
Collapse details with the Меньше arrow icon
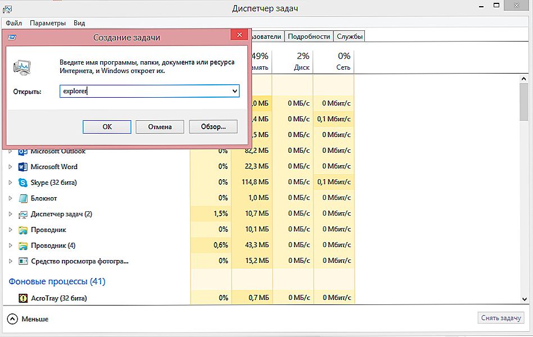(12, 319)
